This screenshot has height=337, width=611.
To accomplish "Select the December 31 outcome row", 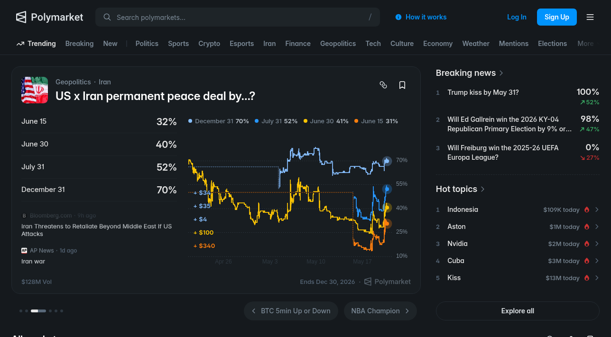I will 99,190.
